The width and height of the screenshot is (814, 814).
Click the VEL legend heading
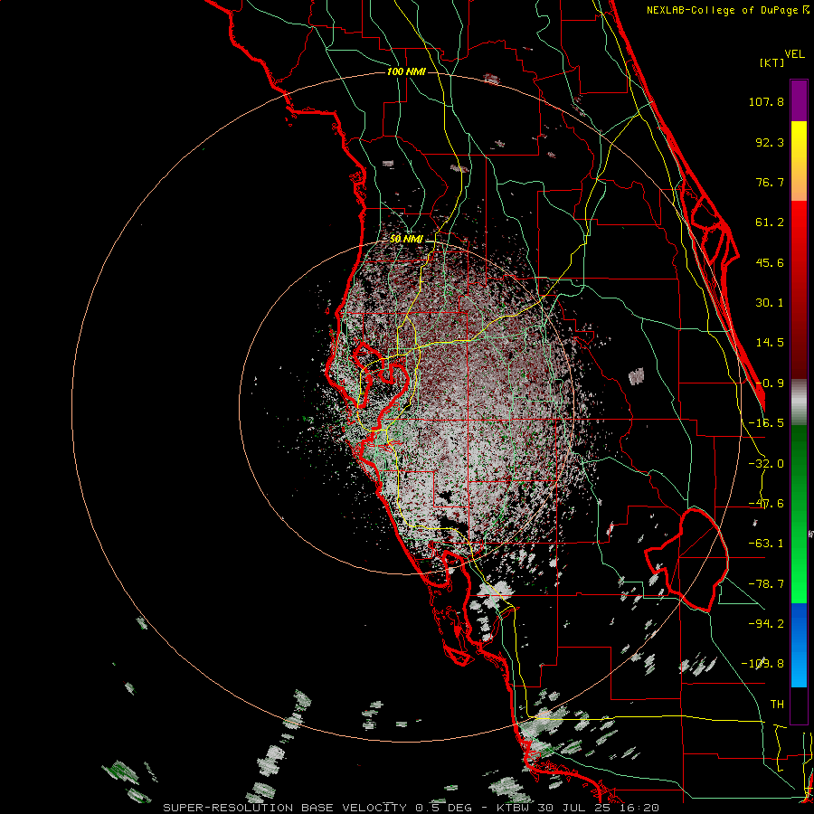(x=795, y=53)
